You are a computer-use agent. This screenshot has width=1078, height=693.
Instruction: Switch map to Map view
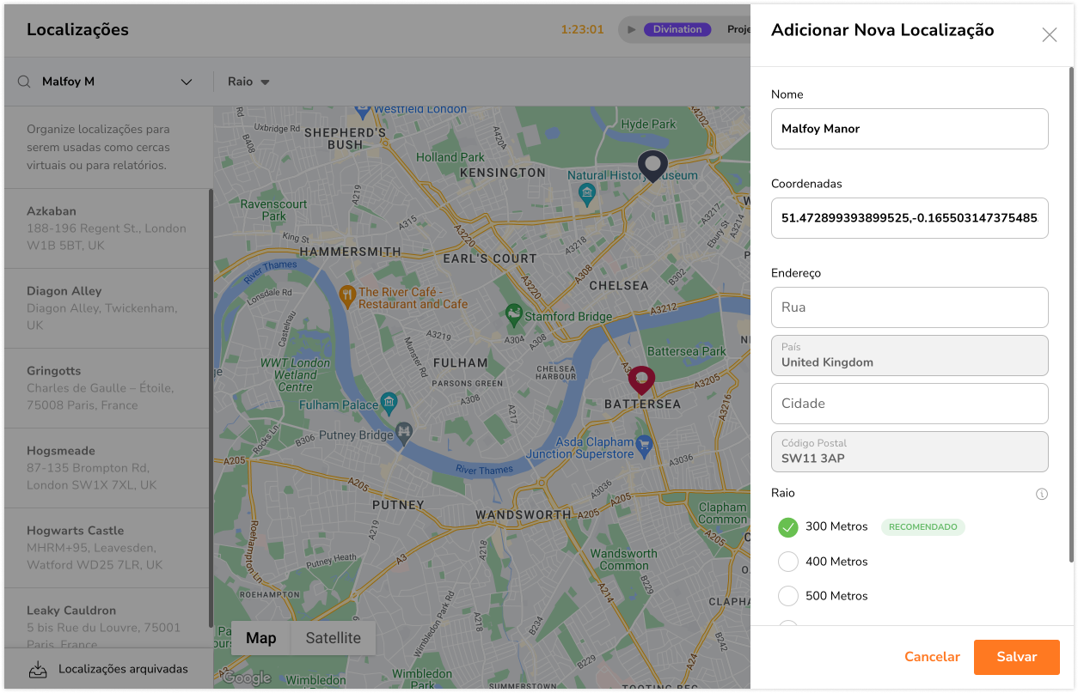pyautogui.click(x=261, y=638)
